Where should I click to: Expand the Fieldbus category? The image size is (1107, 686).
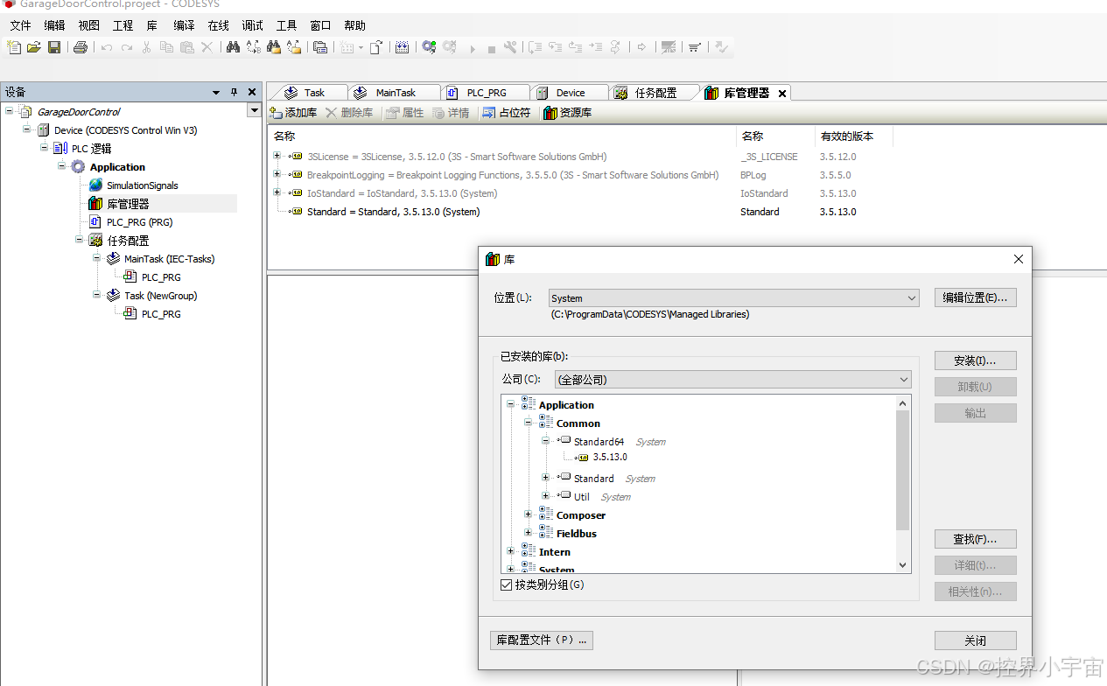point(528,533)
